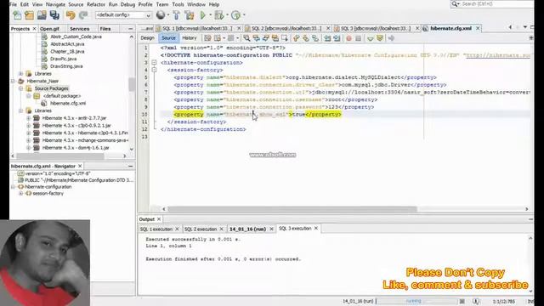Open the Run project dropdown arrow
This screenshot has height=306, width=544.
click(x=210, y=15)
